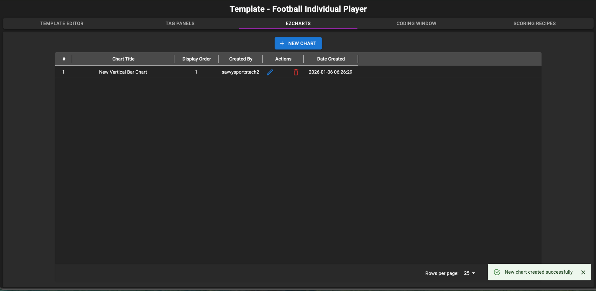Click the Actions column header
The height and width of the screenshot is (291, 596).
(283, 59)
